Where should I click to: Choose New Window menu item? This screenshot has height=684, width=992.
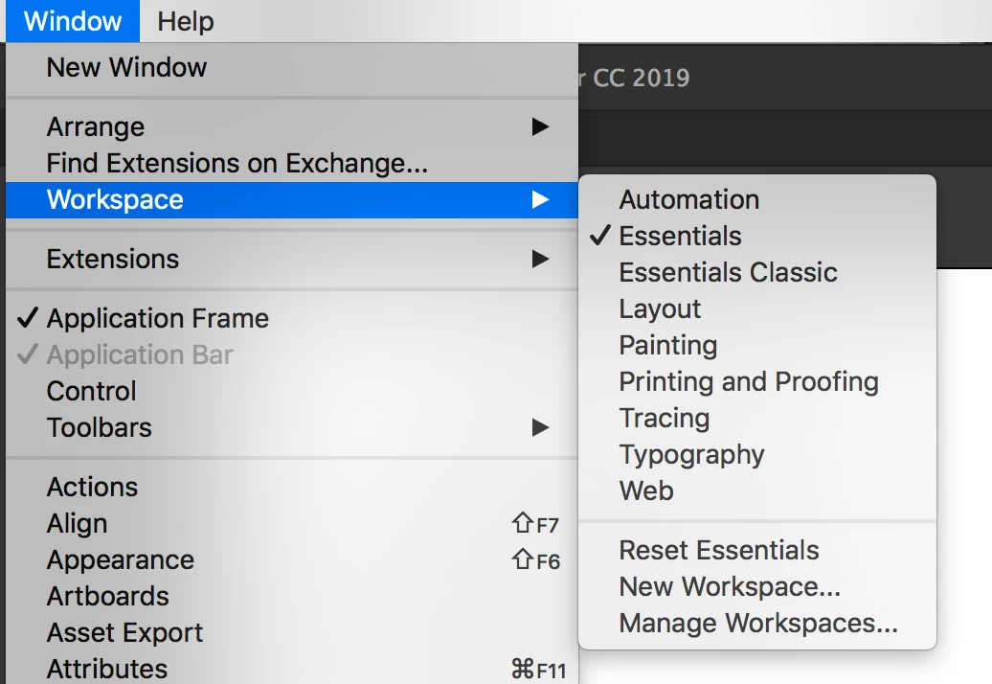[x=126, y=67]
